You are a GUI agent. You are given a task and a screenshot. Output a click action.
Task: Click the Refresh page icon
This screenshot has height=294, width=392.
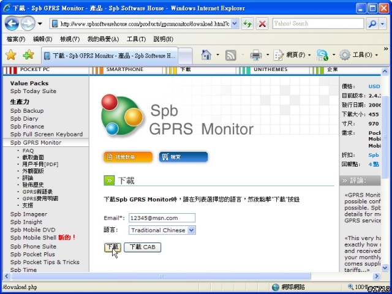pyautogui.click(x=247, y=24)
